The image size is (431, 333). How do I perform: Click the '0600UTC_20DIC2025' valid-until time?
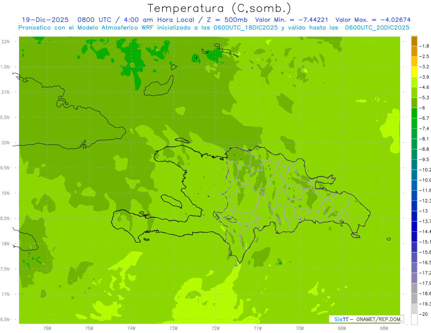[x=377, y=28]
